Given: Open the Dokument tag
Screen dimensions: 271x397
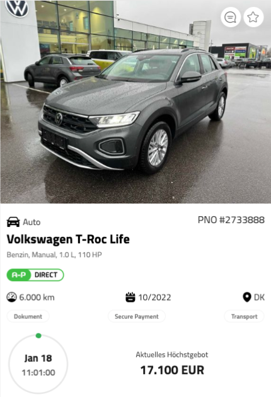Looking at the screenshot, I should (28, 316).
